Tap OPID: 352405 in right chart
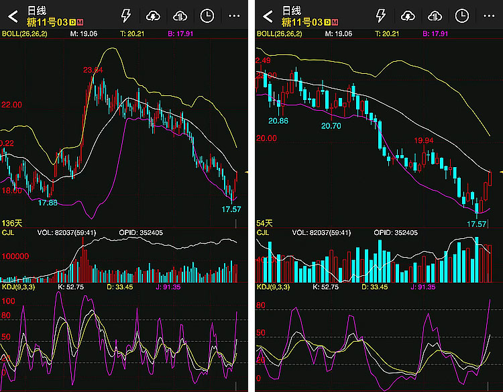The width and height of the screenshot is (503, 392). pyautogui.click(x=396, y=232)
